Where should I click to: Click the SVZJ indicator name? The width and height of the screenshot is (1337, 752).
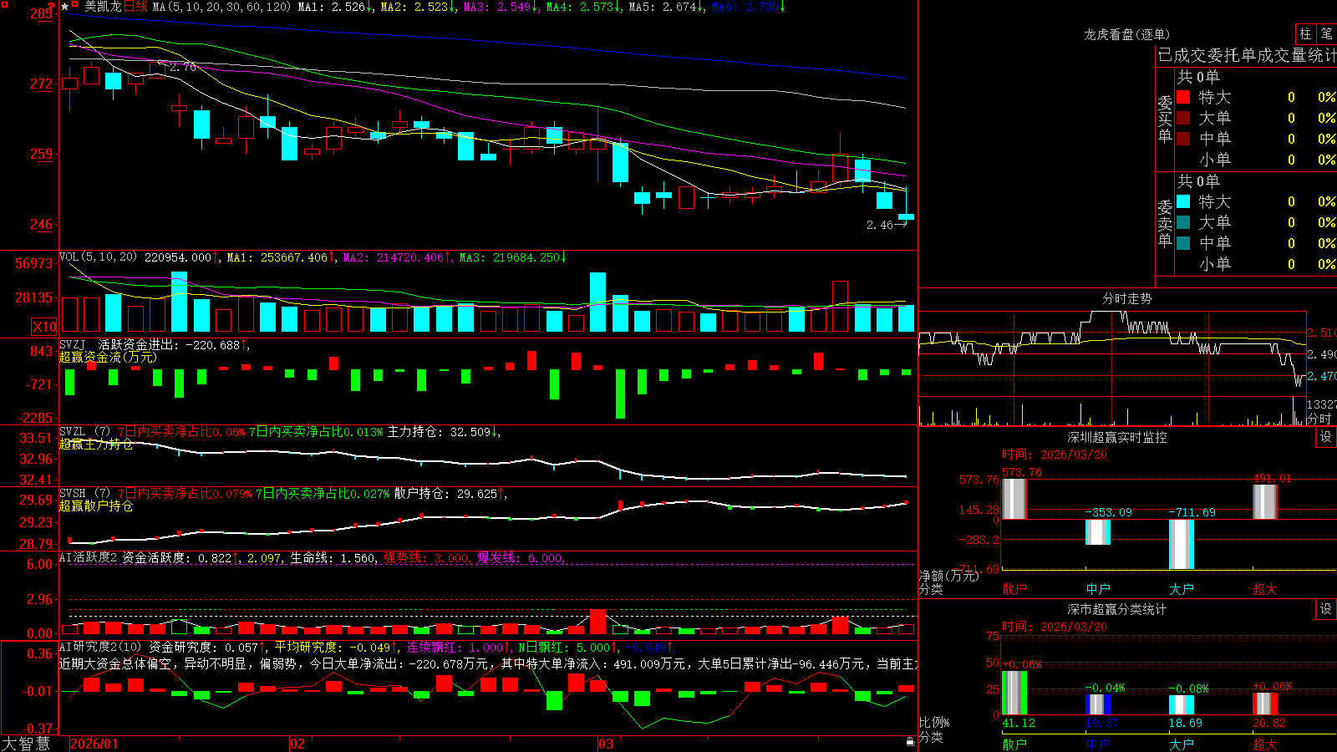point(72,344)
